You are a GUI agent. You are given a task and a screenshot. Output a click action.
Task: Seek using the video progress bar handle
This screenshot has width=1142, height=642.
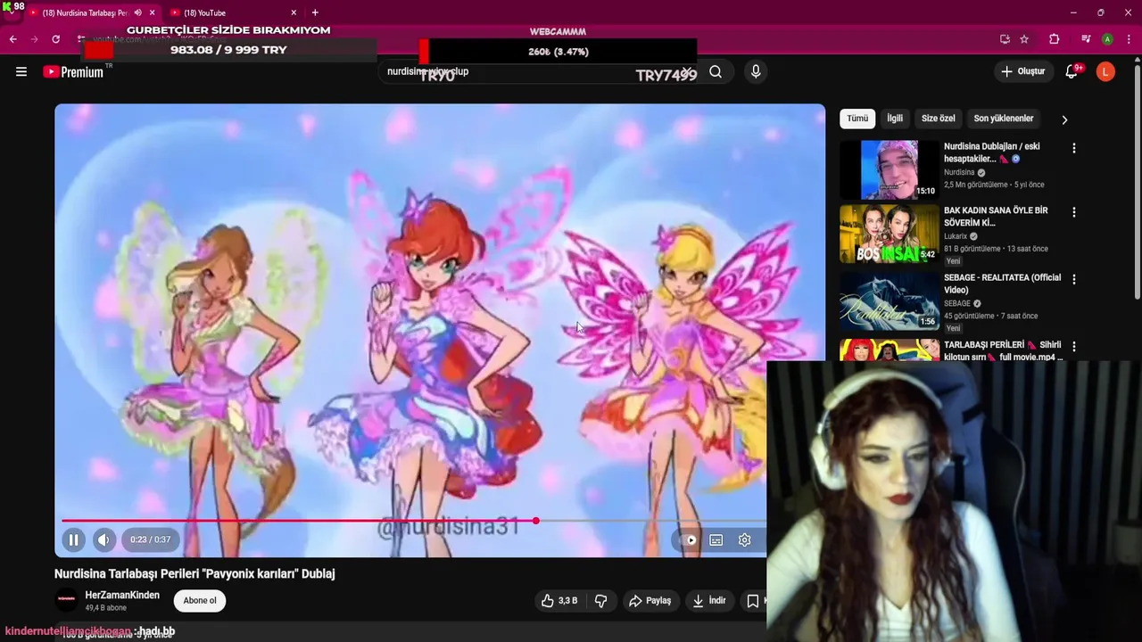tap(535, 521)
